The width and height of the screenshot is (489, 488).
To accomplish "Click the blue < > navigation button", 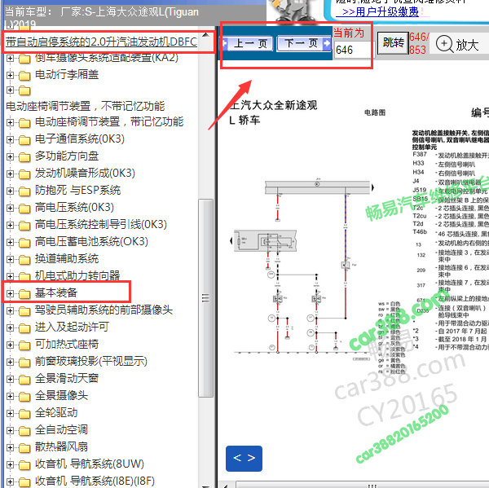I will [x=244, y=458].
